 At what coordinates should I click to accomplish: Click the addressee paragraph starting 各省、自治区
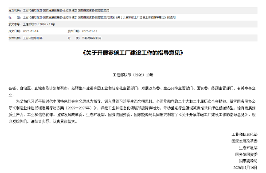click(x=132, y=92)
